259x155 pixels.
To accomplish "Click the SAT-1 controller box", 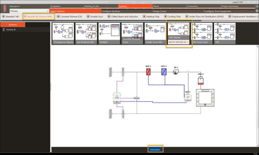I will (188, 97).
